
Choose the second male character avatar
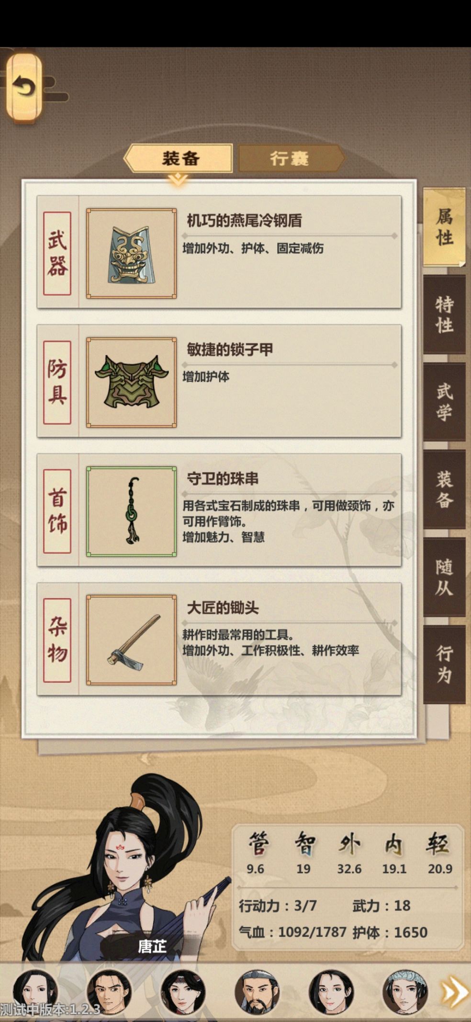[109, 992]
